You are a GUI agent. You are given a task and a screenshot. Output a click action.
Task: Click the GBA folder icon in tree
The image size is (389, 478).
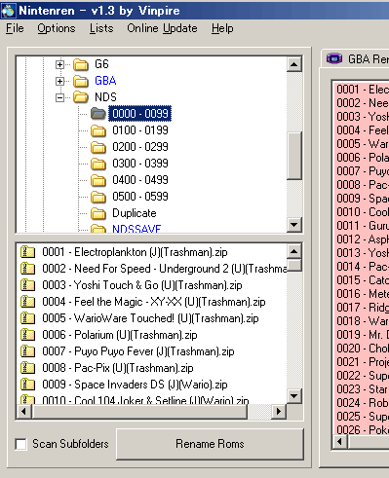pyautogui.click(x=81, y=81)
